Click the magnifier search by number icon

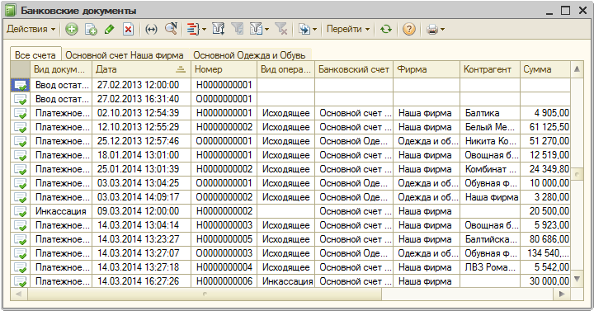(x=172, y=29)
